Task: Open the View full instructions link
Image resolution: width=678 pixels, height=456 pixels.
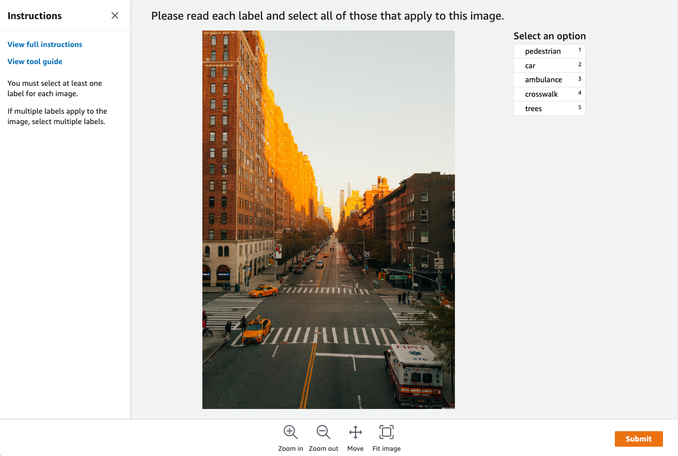Action: click(45, 44)
